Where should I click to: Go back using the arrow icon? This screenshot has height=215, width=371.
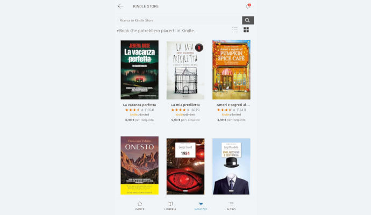(120, 6)
